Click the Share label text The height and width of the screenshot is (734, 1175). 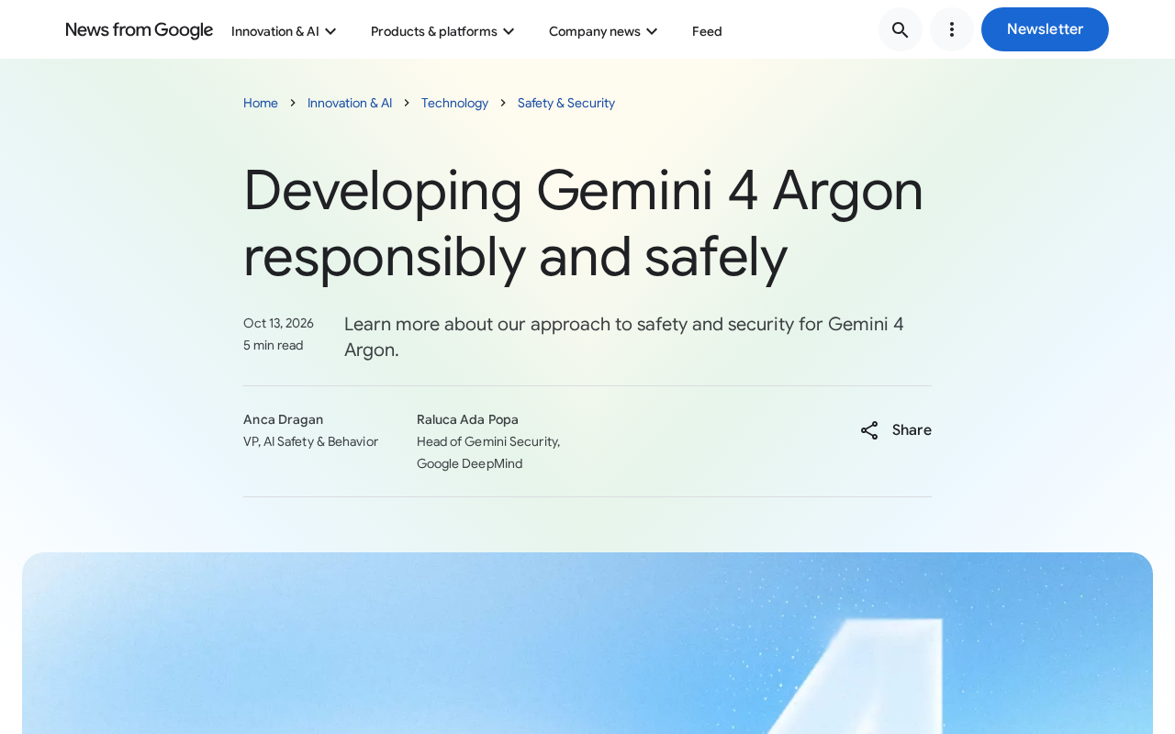click(912, 430)
